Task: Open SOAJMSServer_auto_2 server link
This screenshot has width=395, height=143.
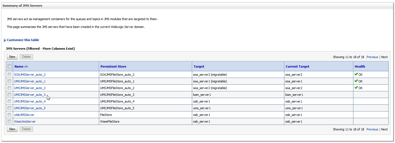Action: click(30, 75)
